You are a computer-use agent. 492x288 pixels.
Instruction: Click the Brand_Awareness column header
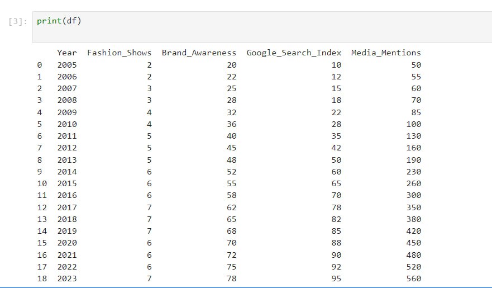199,53
